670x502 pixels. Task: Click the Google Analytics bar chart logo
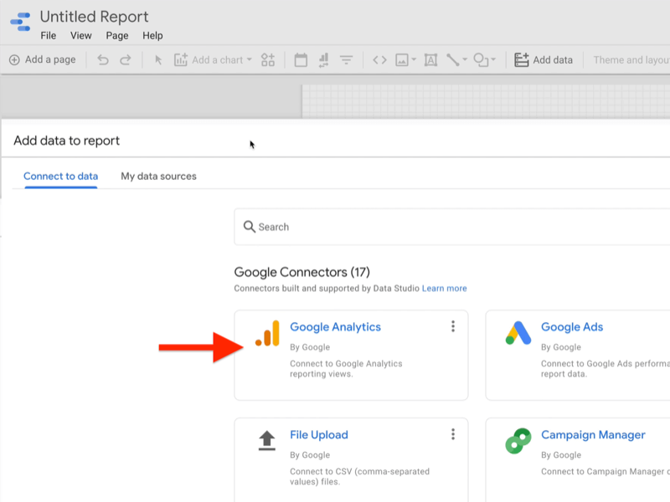coord(267,333)
